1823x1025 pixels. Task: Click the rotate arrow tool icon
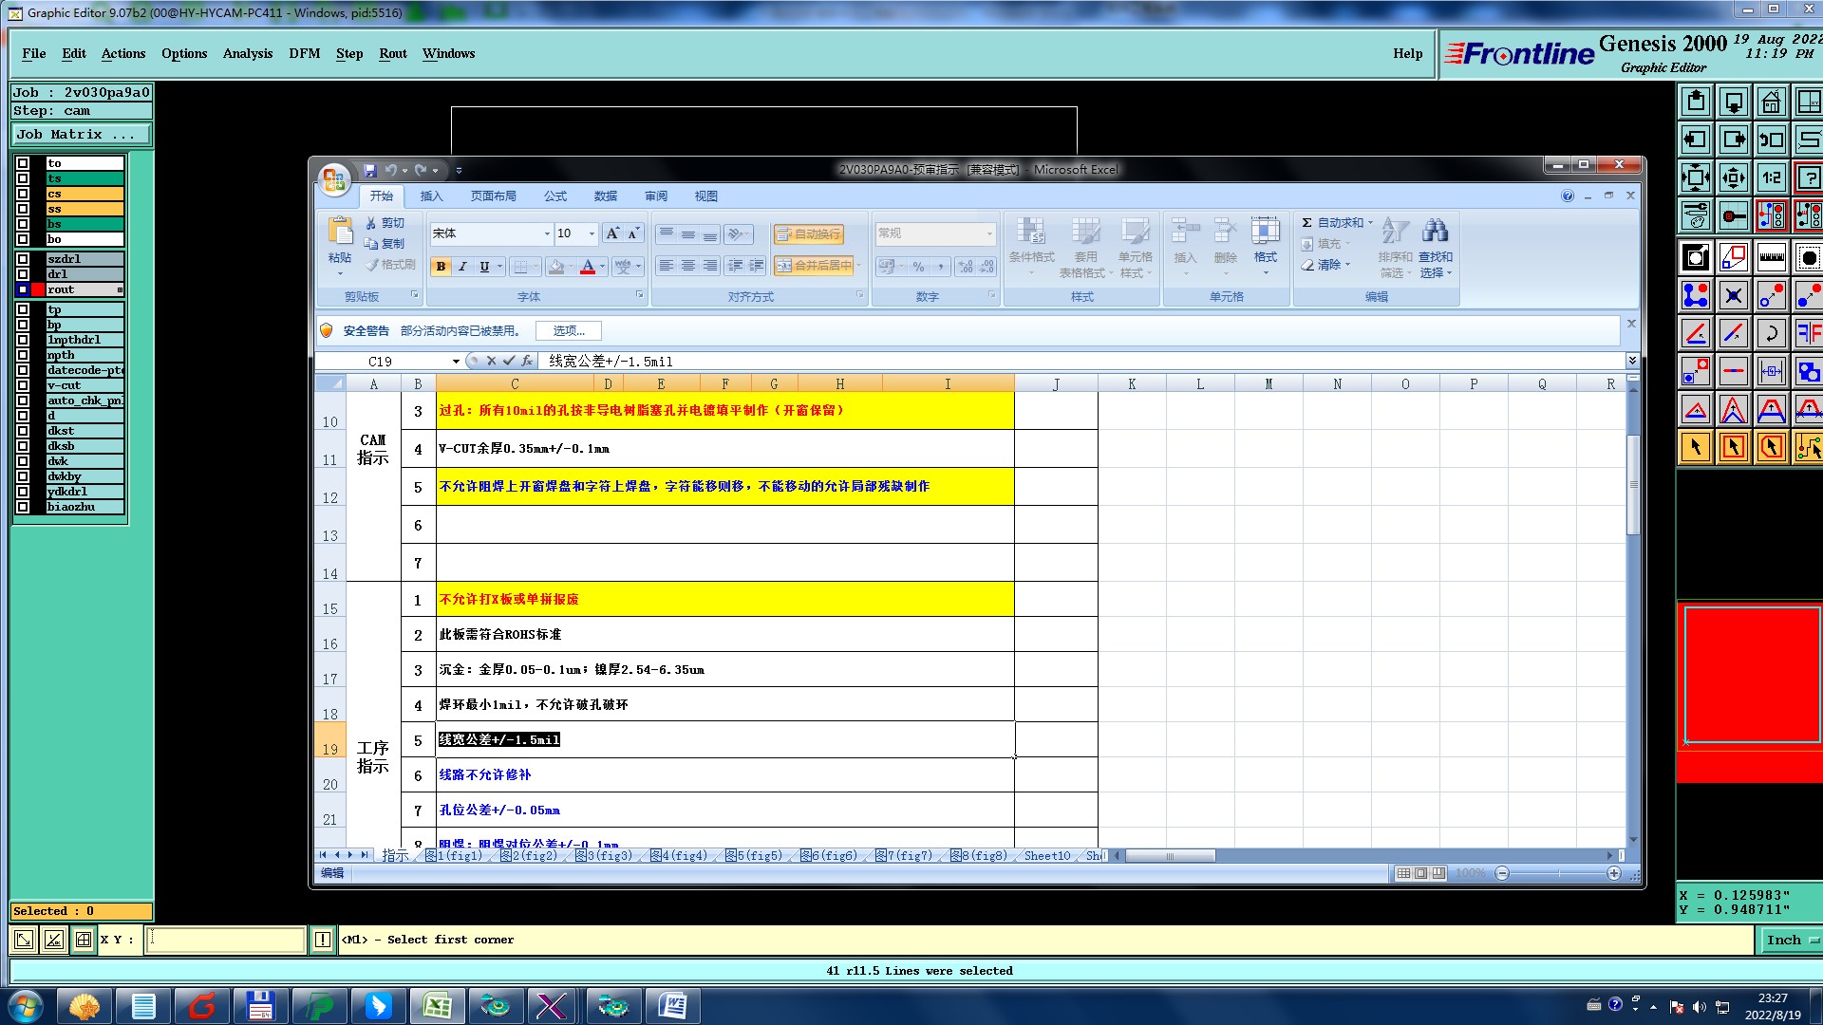[1771, 333]
